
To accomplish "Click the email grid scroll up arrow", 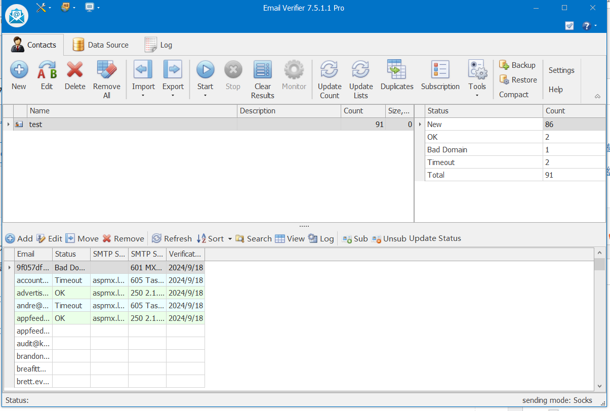I will click(x=599, y=253).
